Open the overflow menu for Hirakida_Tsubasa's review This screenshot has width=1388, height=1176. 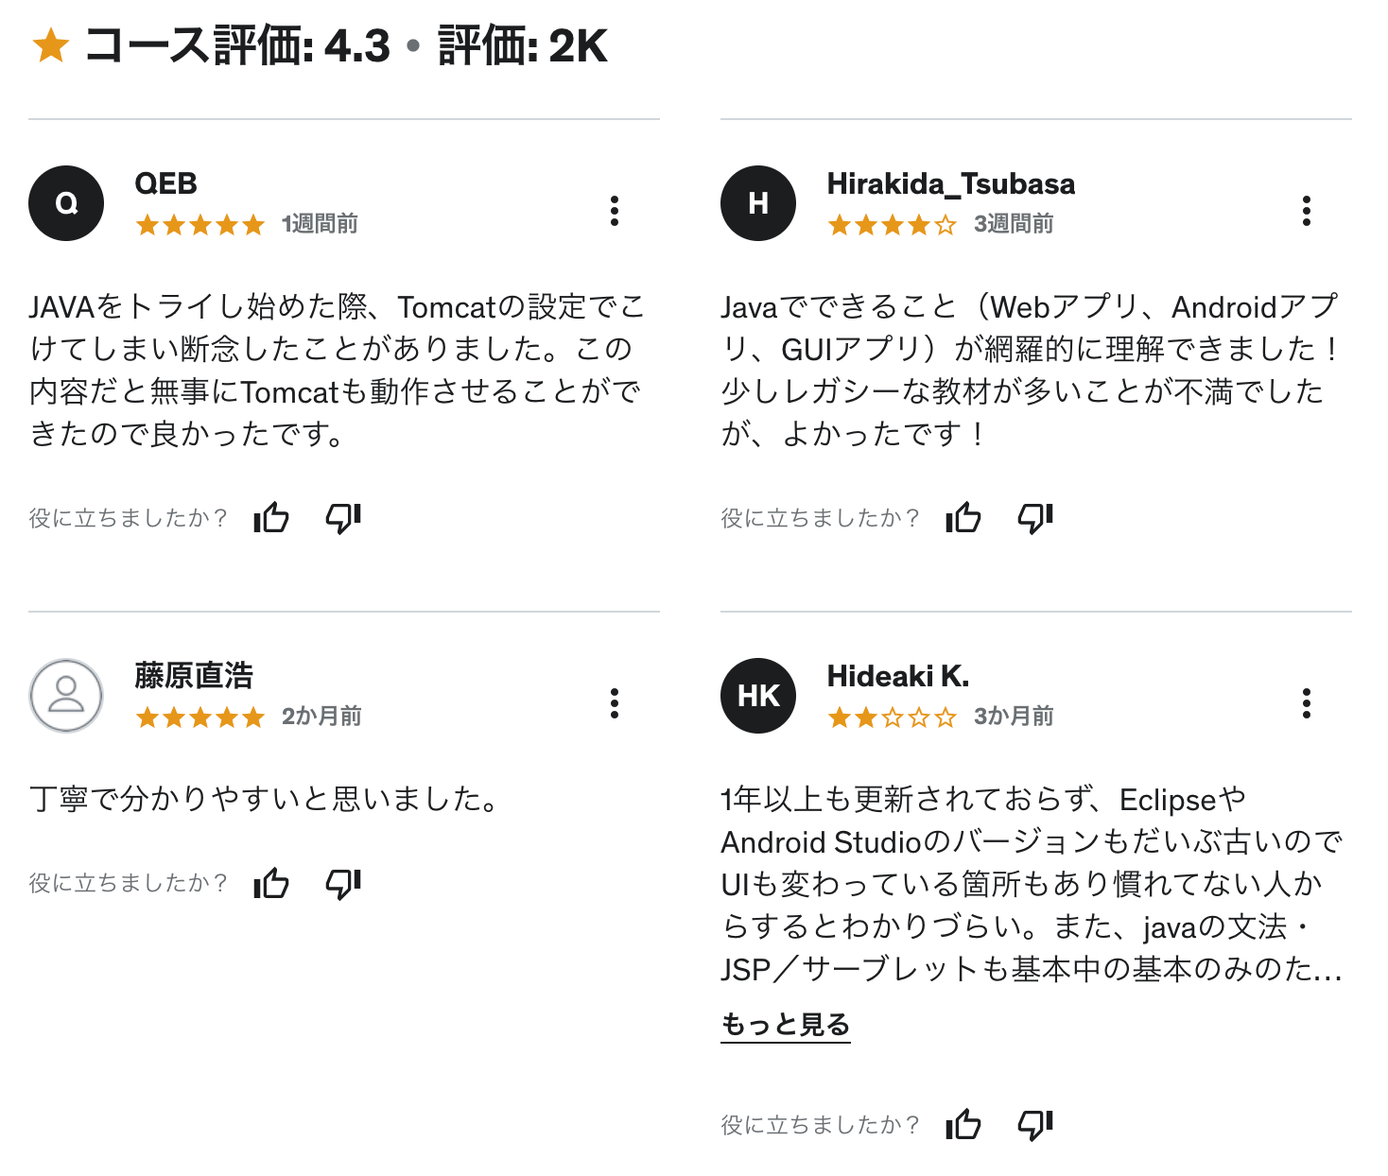(1307, 213)
